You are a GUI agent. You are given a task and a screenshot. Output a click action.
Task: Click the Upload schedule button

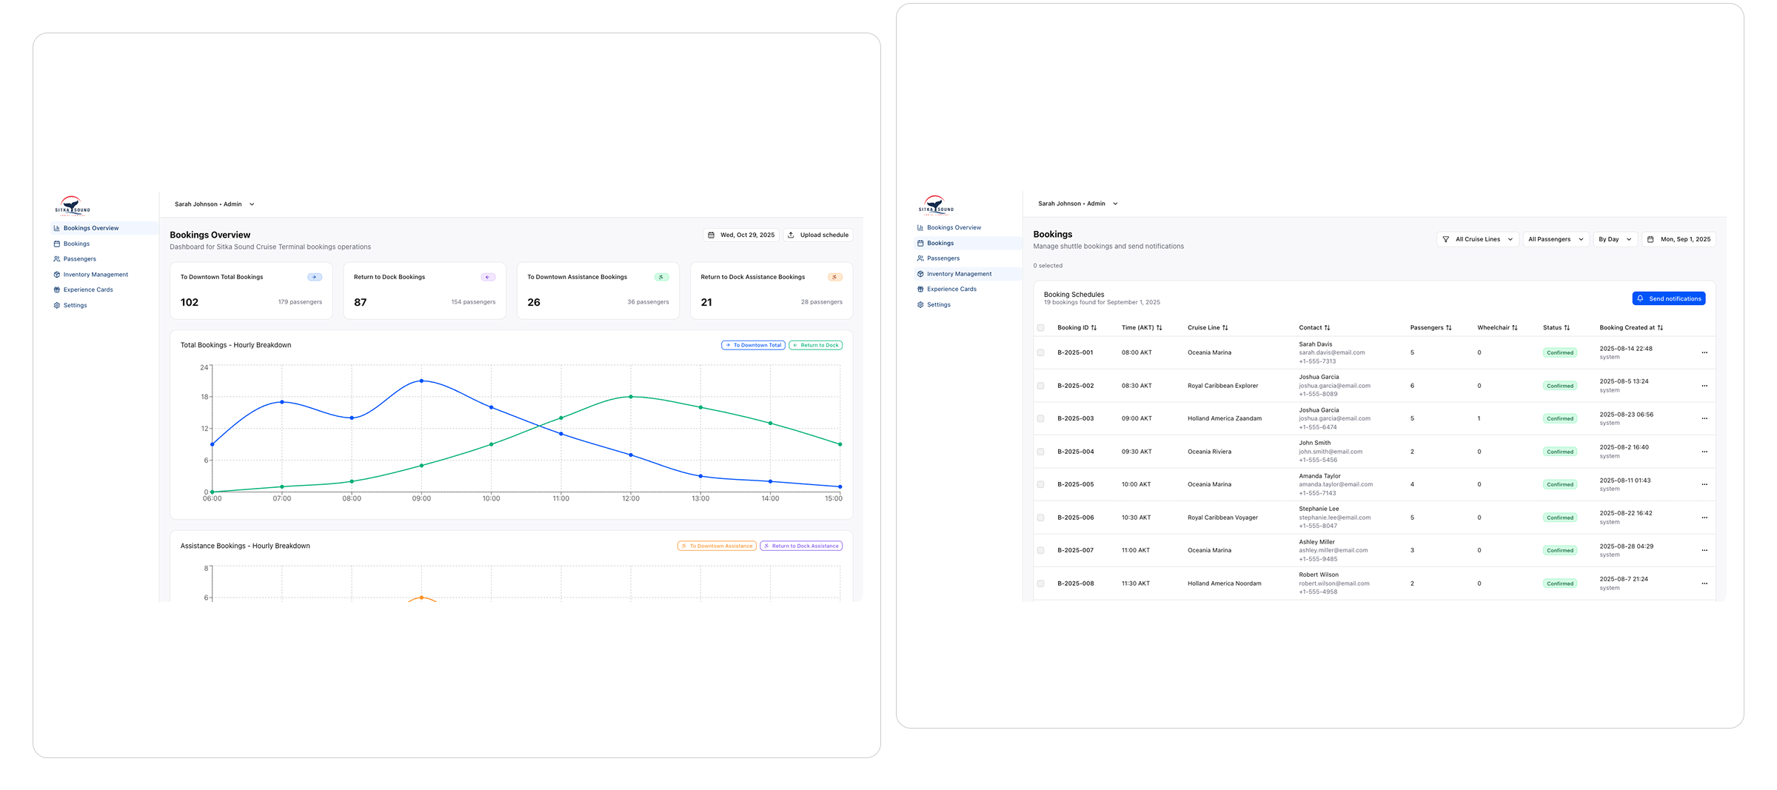pyautogui.click(x=817, y=235)
